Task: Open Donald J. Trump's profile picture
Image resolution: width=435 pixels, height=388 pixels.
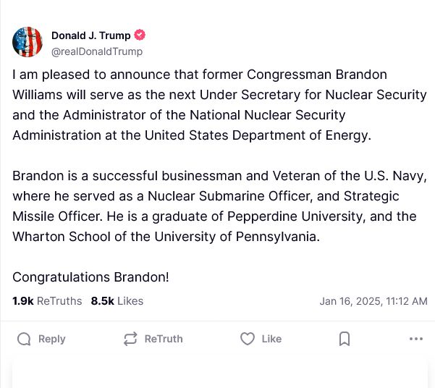Action: [x=28, y=42]
